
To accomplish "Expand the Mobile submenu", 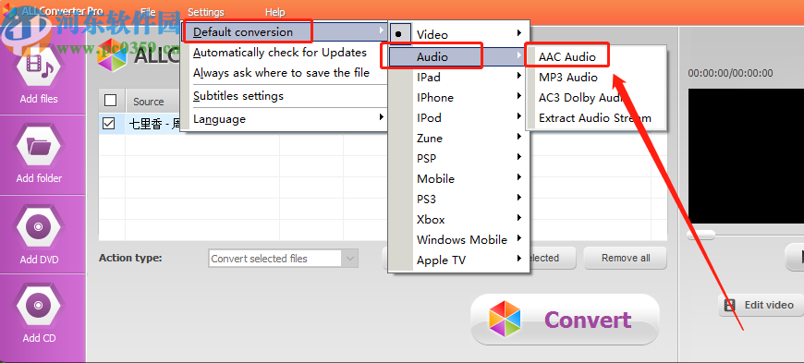I will click(x=458, y=178).
